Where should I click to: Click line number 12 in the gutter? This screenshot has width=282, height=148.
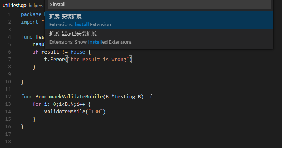point(8,97)
